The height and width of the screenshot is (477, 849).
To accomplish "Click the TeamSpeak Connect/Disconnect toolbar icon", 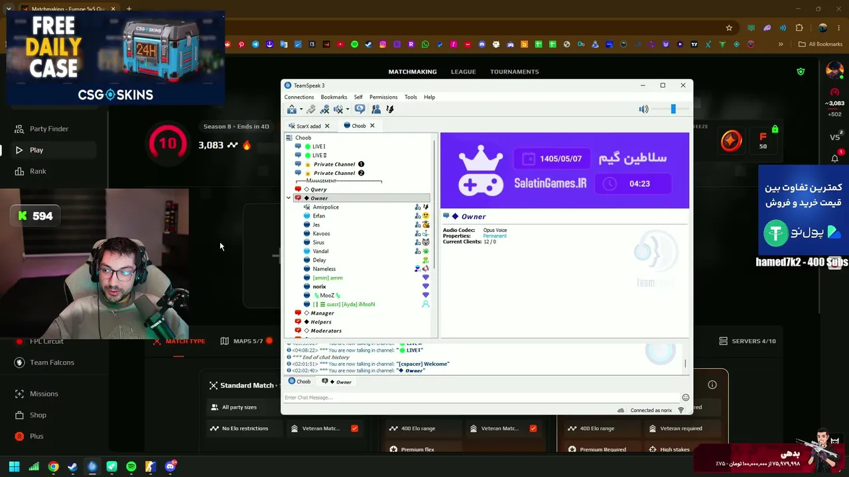I will 292,109.
